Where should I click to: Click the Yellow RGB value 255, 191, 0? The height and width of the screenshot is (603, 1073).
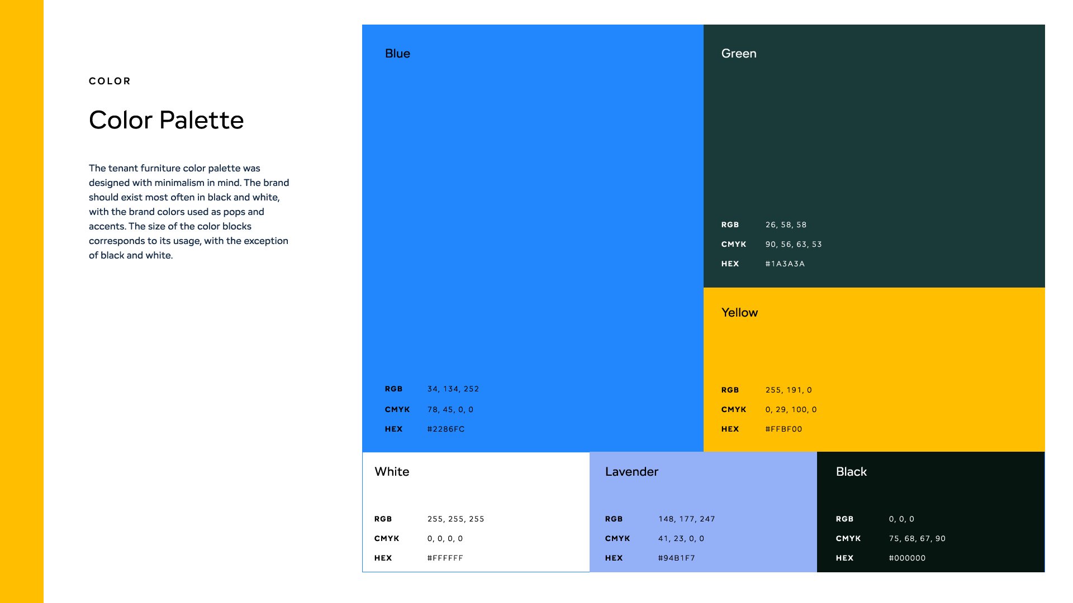(788, 390)
